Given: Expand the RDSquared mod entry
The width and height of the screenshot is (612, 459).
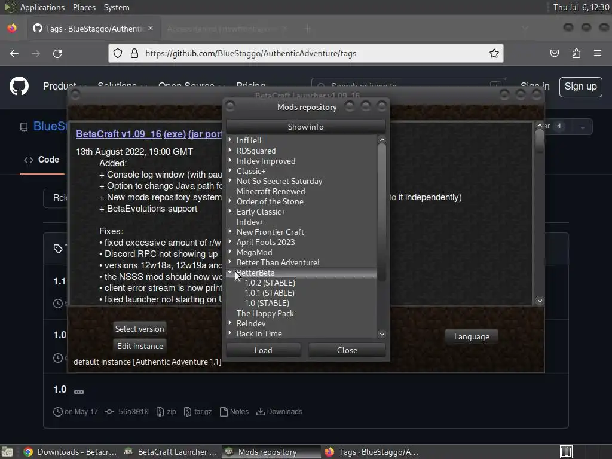Looking at the screenshot, I should [x=230, y=150].
